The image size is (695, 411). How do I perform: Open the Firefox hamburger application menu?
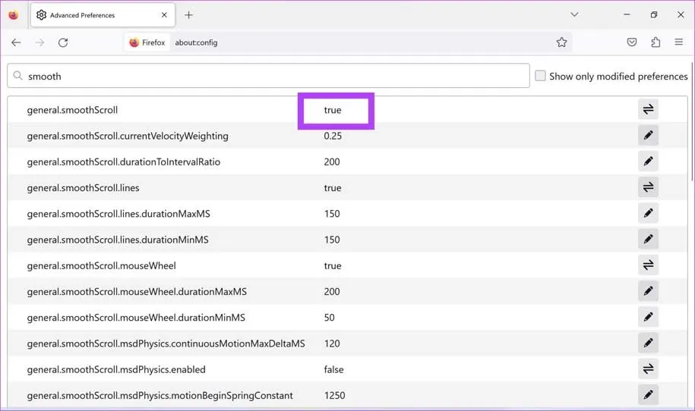(x=679, y=42)
